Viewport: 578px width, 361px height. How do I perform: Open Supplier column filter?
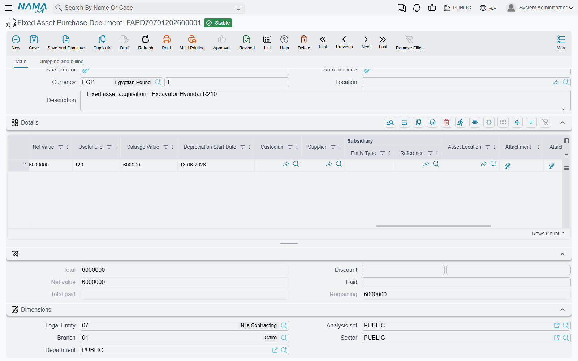(333, 147)
